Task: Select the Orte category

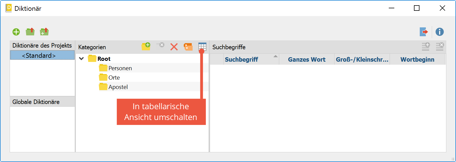Action: [109, 77]
